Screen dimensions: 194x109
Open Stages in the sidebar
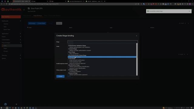(x=5, y=48)
